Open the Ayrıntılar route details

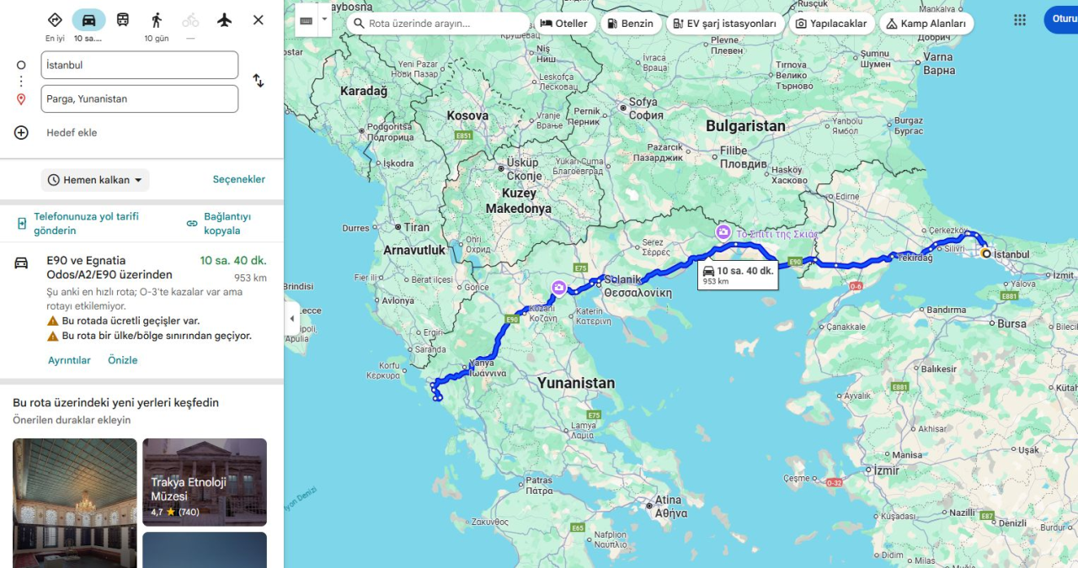(69, 360)
